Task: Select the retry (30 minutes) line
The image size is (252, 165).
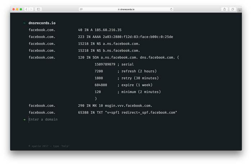Action: coord(126,78)
